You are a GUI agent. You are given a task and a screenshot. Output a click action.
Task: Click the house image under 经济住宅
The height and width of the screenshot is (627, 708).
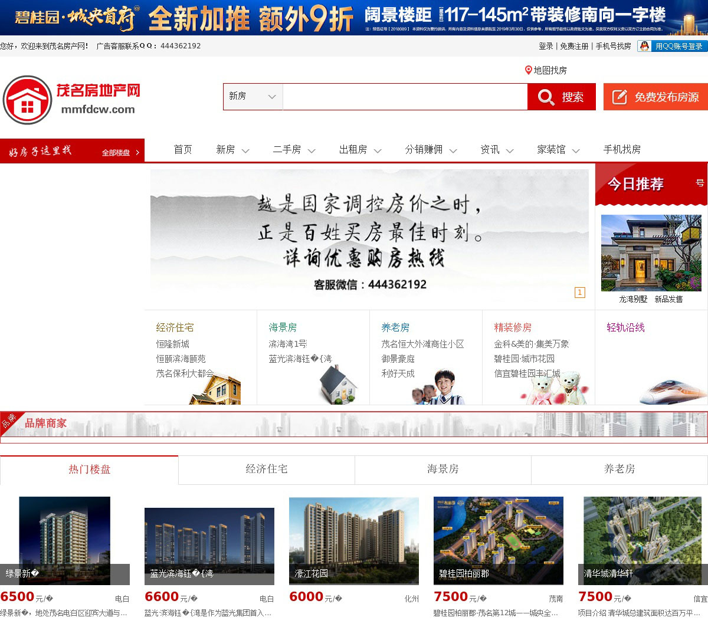pos(215,389)
